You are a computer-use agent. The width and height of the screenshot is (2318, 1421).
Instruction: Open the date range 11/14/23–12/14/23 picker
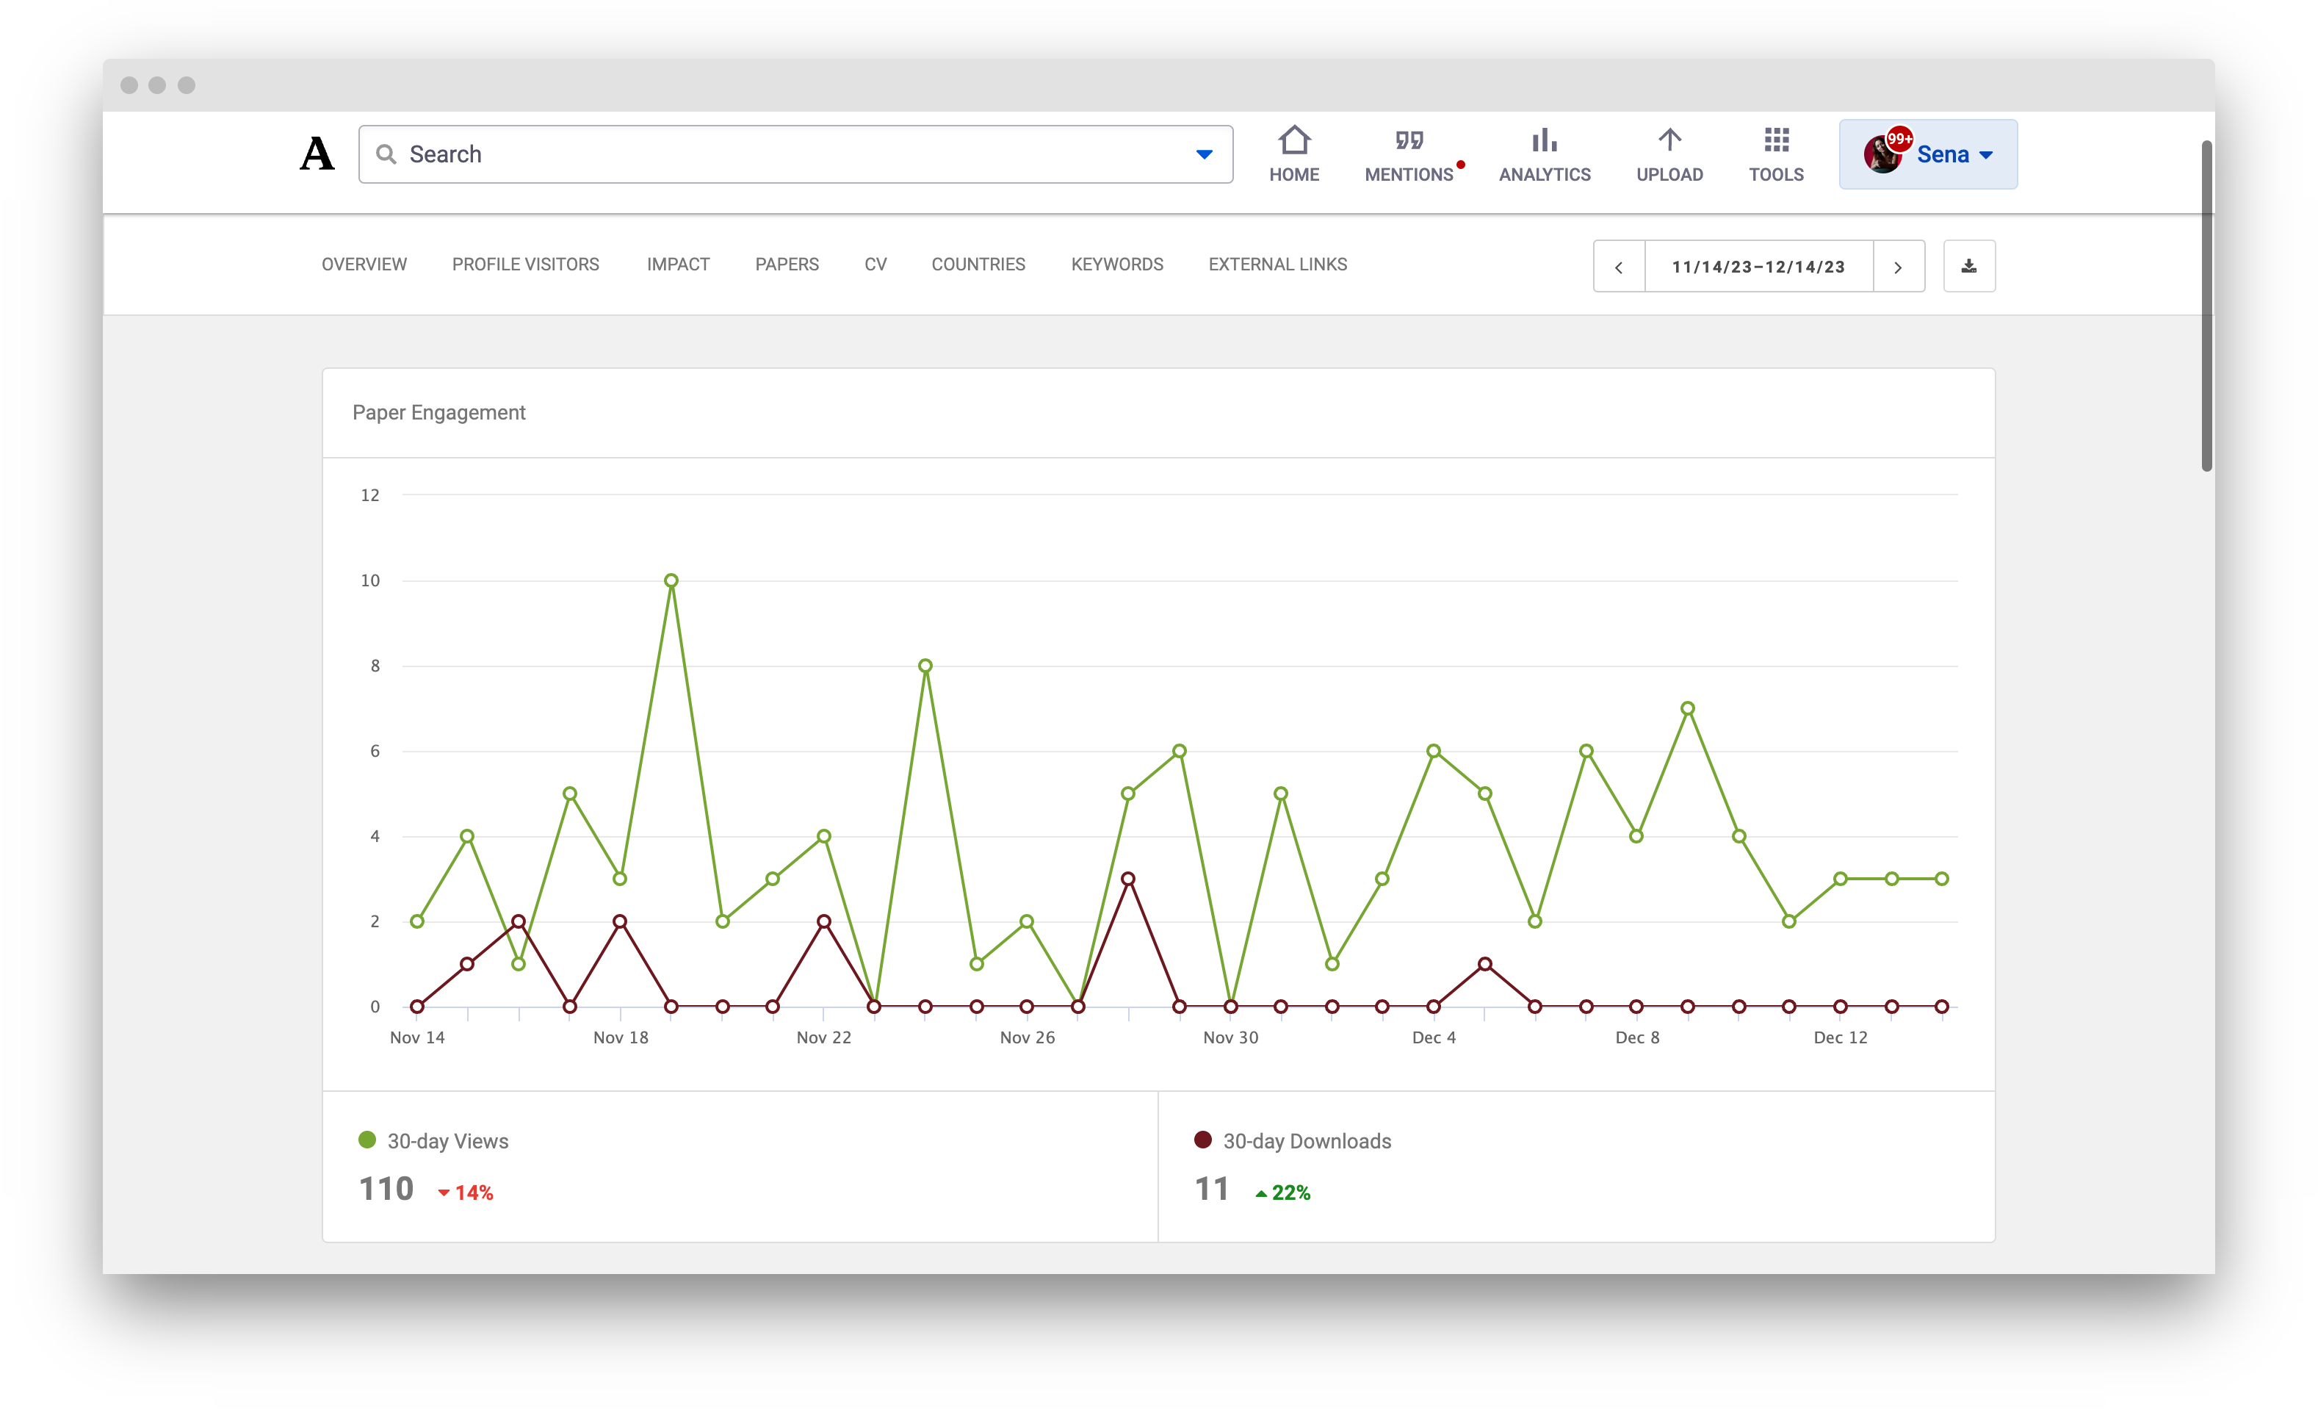[1758, 266]
